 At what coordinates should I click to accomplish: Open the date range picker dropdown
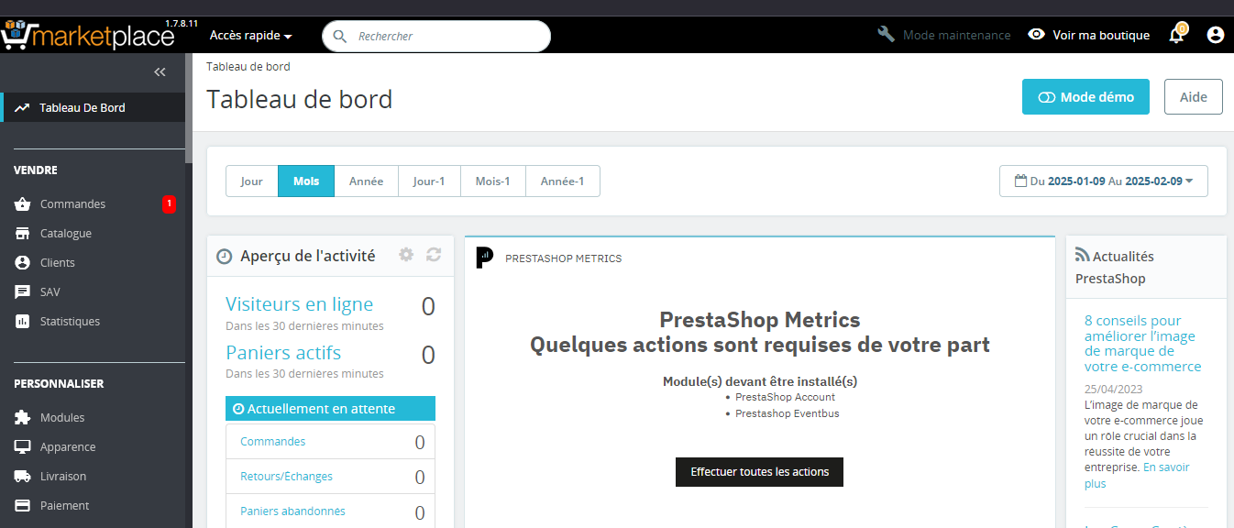1104,181
